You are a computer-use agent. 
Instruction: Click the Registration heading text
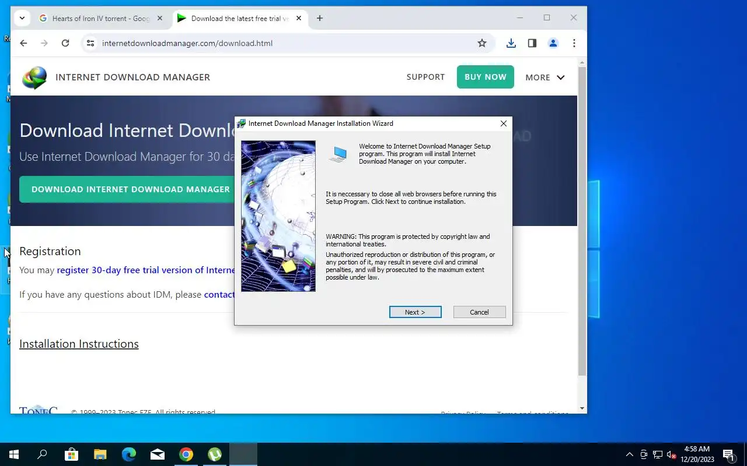[50, 251]
